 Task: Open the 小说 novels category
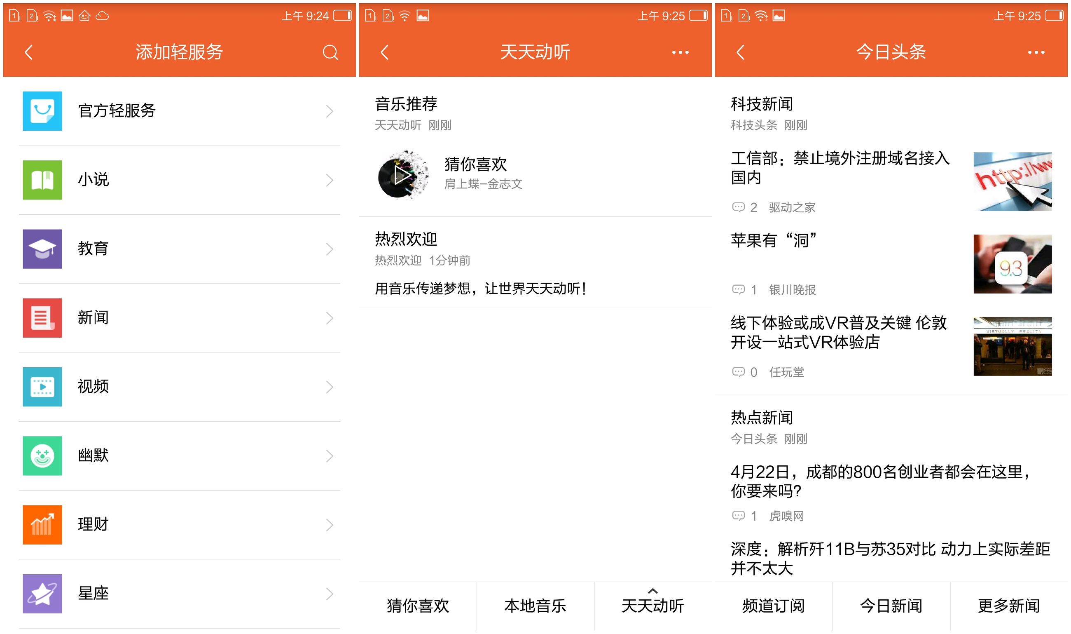(43, 180)
